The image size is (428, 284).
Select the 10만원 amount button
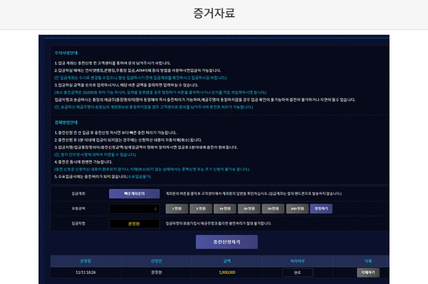[225, 209]
